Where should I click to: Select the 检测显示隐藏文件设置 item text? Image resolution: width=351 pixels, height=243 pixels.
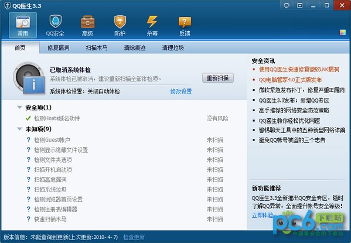pos(61,150)
